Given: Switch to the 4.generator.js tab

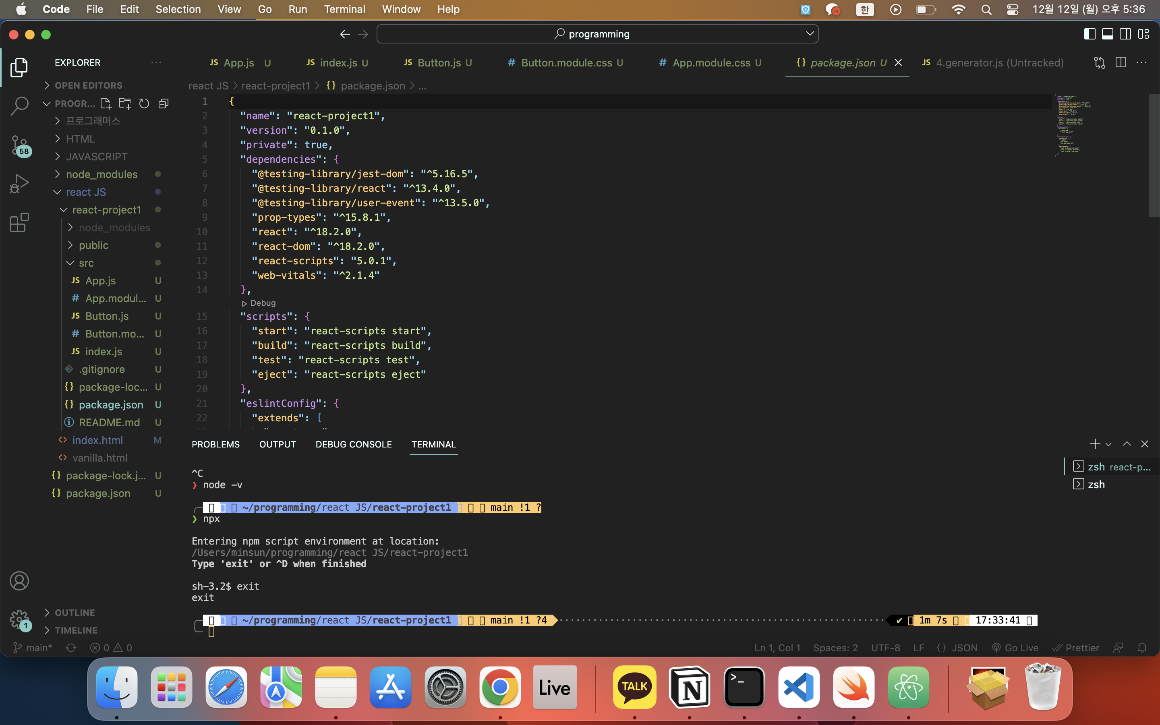Looking at the screenshot, I should (993, 62).
